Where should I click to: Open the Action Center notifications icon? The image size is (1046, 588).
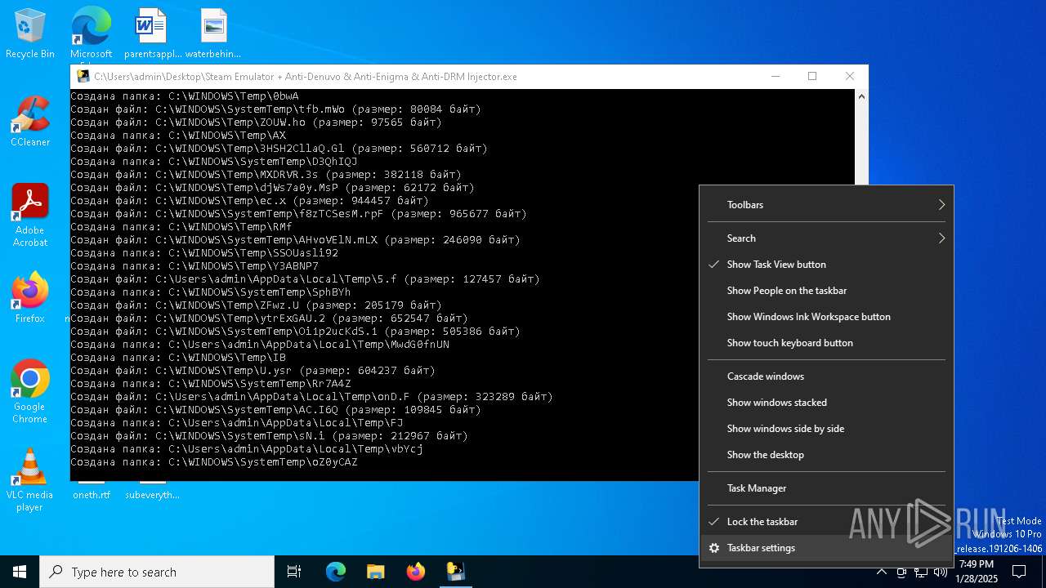(x=1019, y=572)
